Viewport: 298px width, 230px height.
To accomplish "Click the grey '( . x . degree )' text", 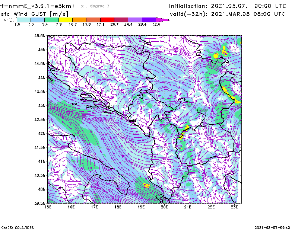I will pos(91,6).
